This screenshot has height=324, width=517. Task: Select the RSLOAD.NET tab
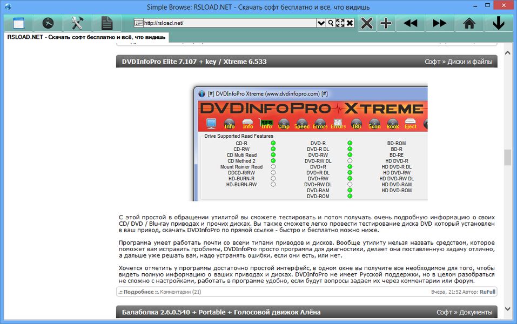click(x=86, y=37)
